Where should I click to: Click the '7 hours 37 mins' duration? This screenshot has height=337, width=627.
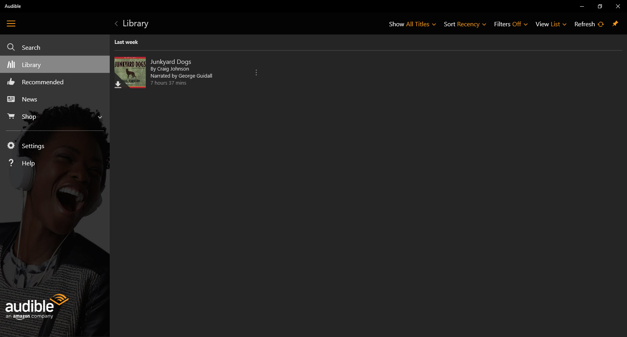coord(169,83)
